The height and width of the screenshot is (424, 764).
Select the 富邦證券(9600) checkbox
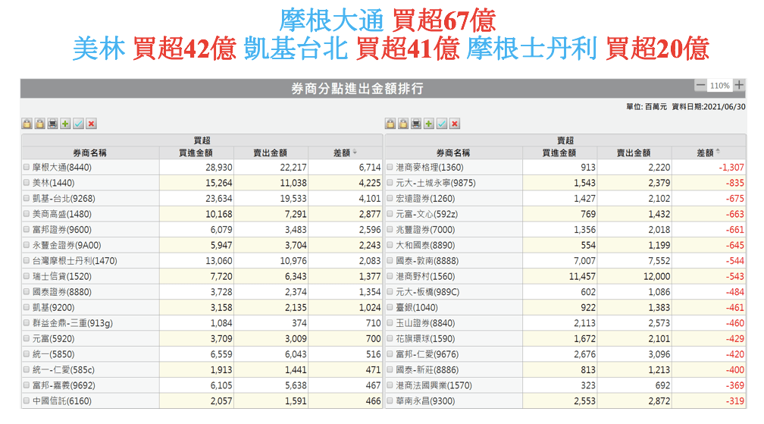click(x=27, y=229)
